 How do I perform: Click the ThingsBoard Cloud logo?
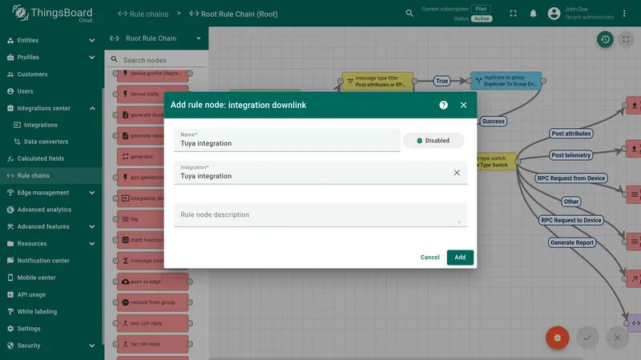[x=52, y=14]
